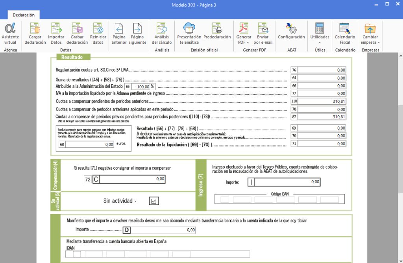Click field 71 Resultado de la liquidación
The width and height of the screenshot is (403, 263).
click(x=322, y=144)
